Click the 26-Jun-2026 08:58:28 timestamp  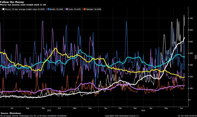[x=187, y=116]
